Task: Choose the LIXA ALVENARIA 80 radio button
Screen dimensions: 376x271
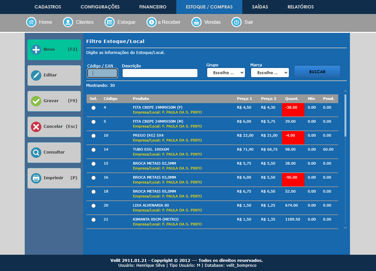Action: tap(94, 206)
